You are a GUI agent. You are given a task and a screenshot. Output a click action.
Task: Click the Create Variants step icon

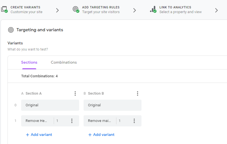4,9
